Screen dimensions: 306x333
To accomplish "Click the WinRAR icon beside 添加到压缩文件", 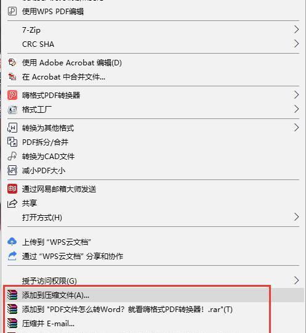I will (x=12, y=295).
